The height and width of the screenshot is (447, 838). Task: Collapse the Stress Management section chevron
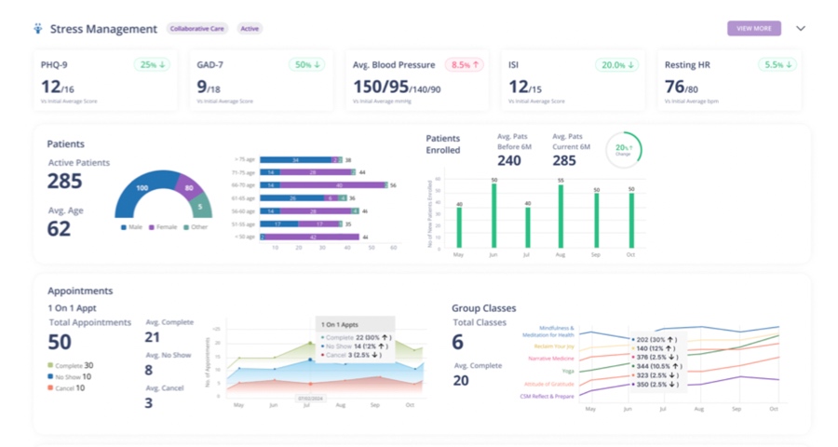pos(800,29)
